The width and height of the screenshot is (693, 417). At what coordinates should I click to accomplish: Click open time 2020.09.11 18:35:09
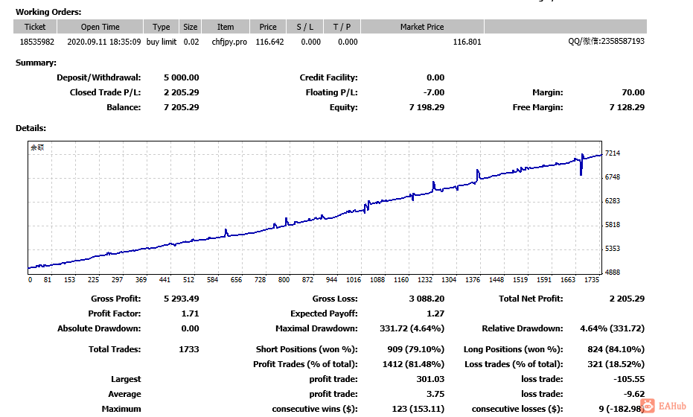(x=104, y=42)
